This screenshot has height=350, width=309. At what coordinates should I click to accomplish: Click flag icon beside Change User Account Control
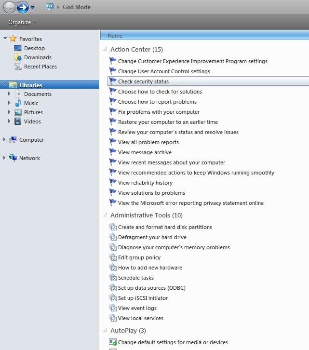(x=113, y=71)
